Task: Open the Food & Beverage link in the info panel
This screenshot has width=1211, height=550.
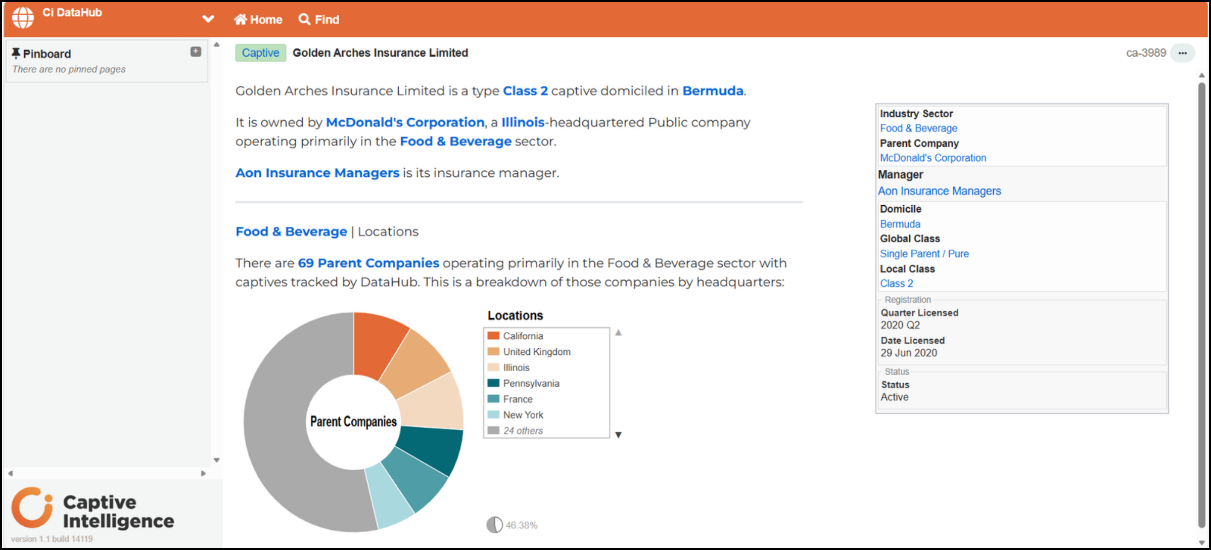Action: pyautogui.click(x=918, y=128)
